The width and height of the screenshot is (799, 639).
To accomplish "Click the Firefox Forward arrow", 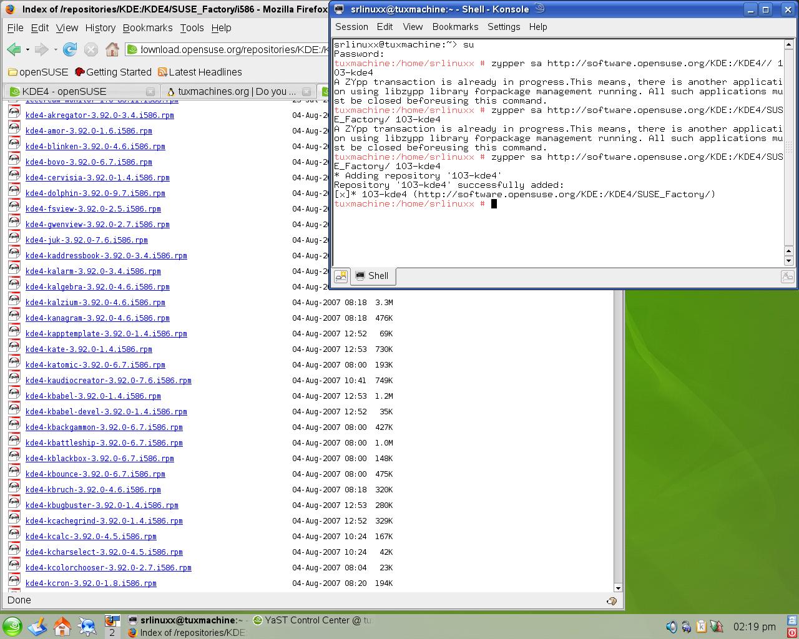I will 41,49.
